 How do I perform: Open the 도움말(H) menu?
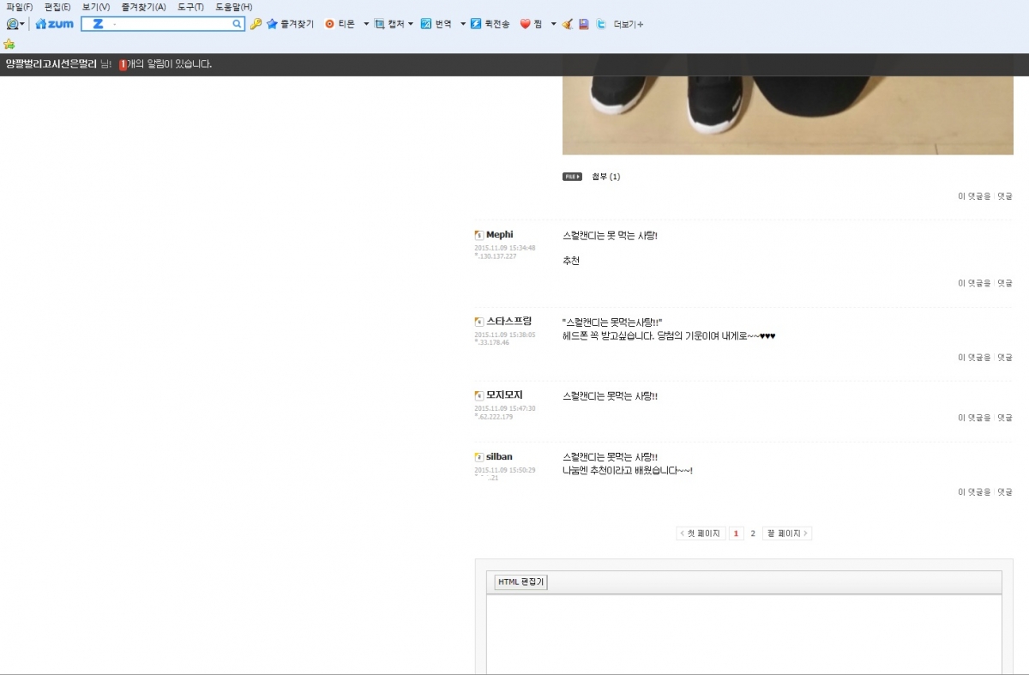click(x=233, y=7)
